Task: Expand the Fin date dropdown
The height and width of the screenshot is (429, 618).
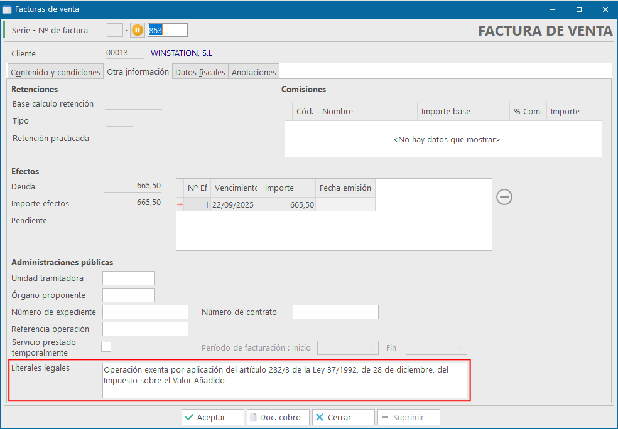Action: [x=436, y=347]
